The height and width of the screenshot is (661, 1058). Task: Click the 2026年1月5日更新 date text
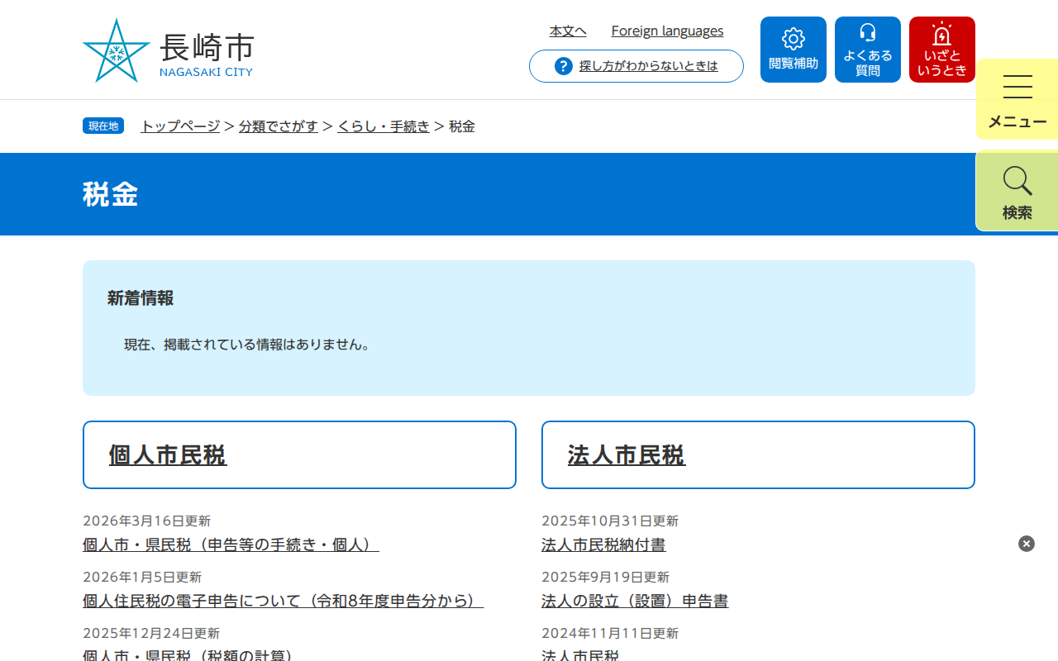(142, 577)
